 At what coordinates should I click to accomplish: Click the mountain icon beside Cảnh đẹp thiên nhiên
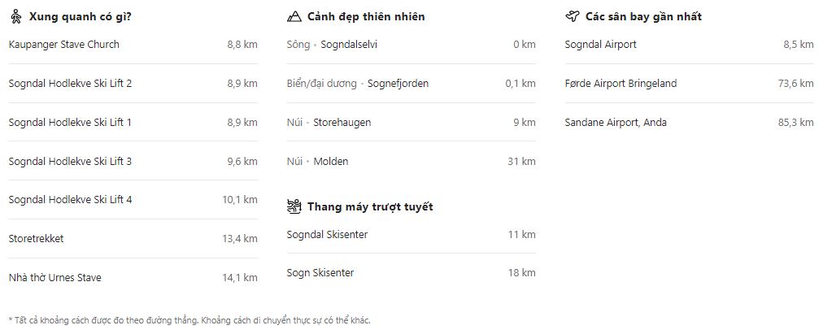click(294, 17)
